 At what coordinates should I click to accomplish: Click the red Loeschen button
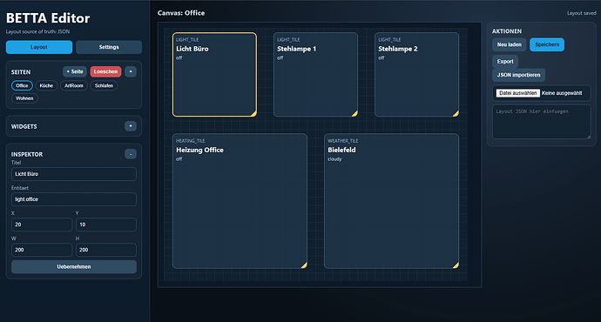105,71
